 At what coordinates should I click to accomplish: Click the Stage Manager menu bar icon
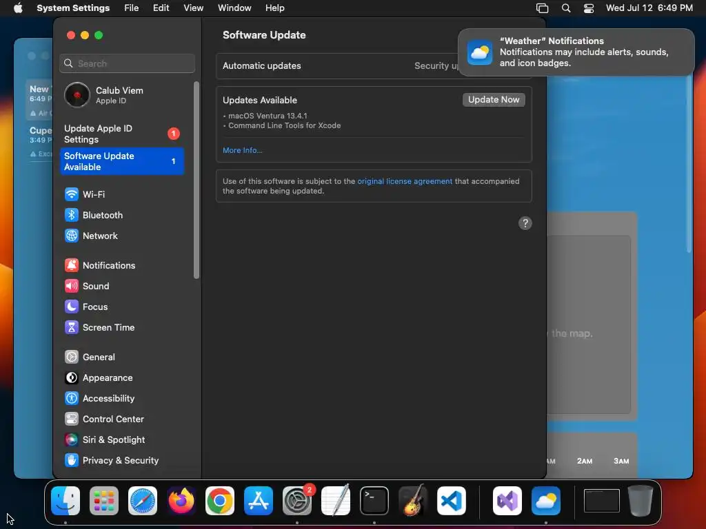coord(542,8)
